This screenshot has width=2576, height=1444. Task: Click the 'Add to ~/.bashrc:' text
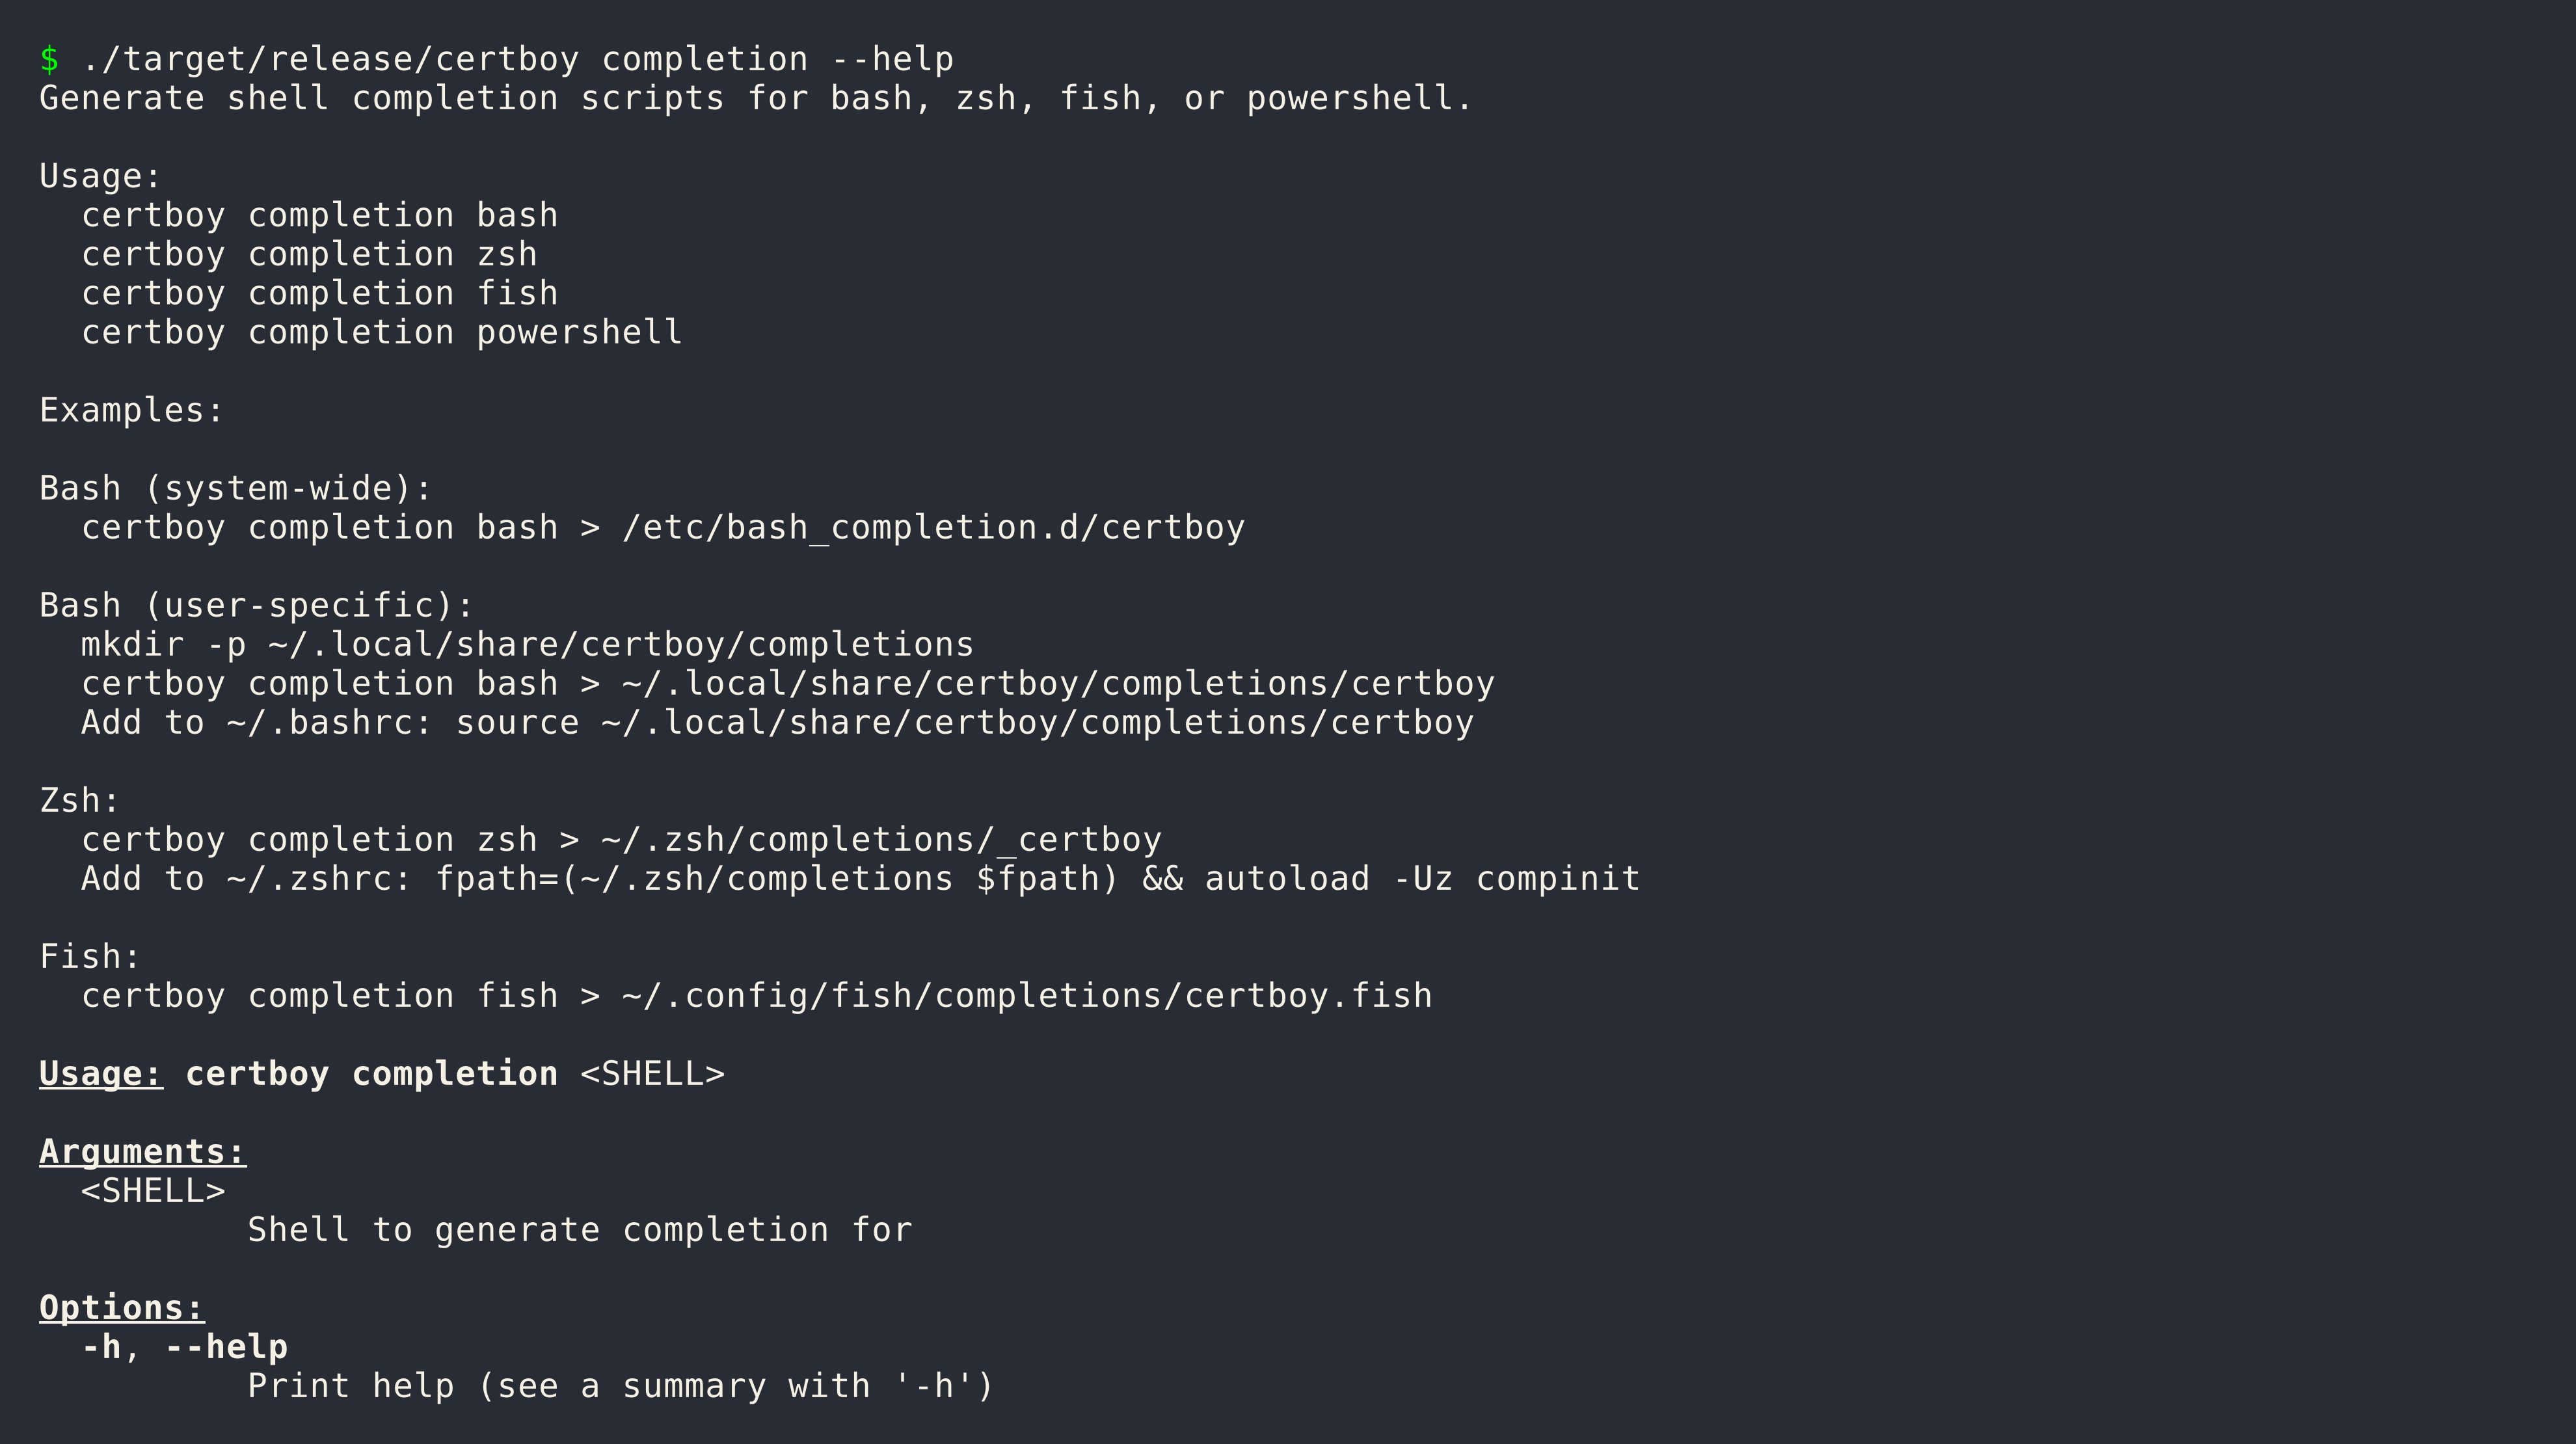256,723
